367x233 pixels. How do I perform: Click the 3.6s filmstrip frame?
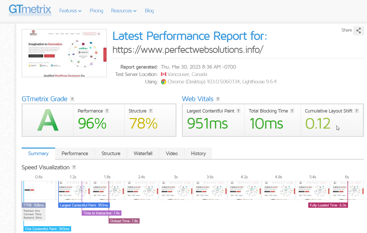click(210, 190)
